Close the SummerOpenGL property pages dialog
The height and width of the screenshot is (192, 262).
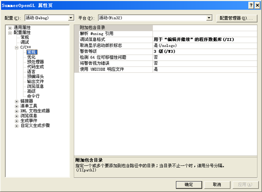tap(257, 5)
